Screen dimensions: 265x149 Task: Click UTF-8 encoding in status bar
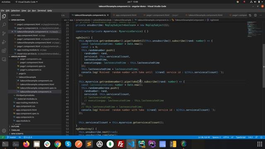226,137
